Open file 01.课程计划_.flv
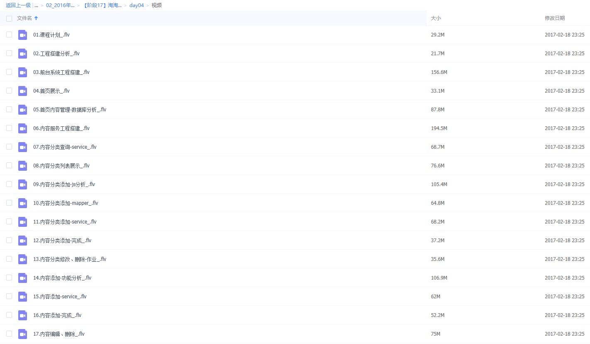Image resolution: width=590 pixels, height=344 pixels. click(51, 35)
